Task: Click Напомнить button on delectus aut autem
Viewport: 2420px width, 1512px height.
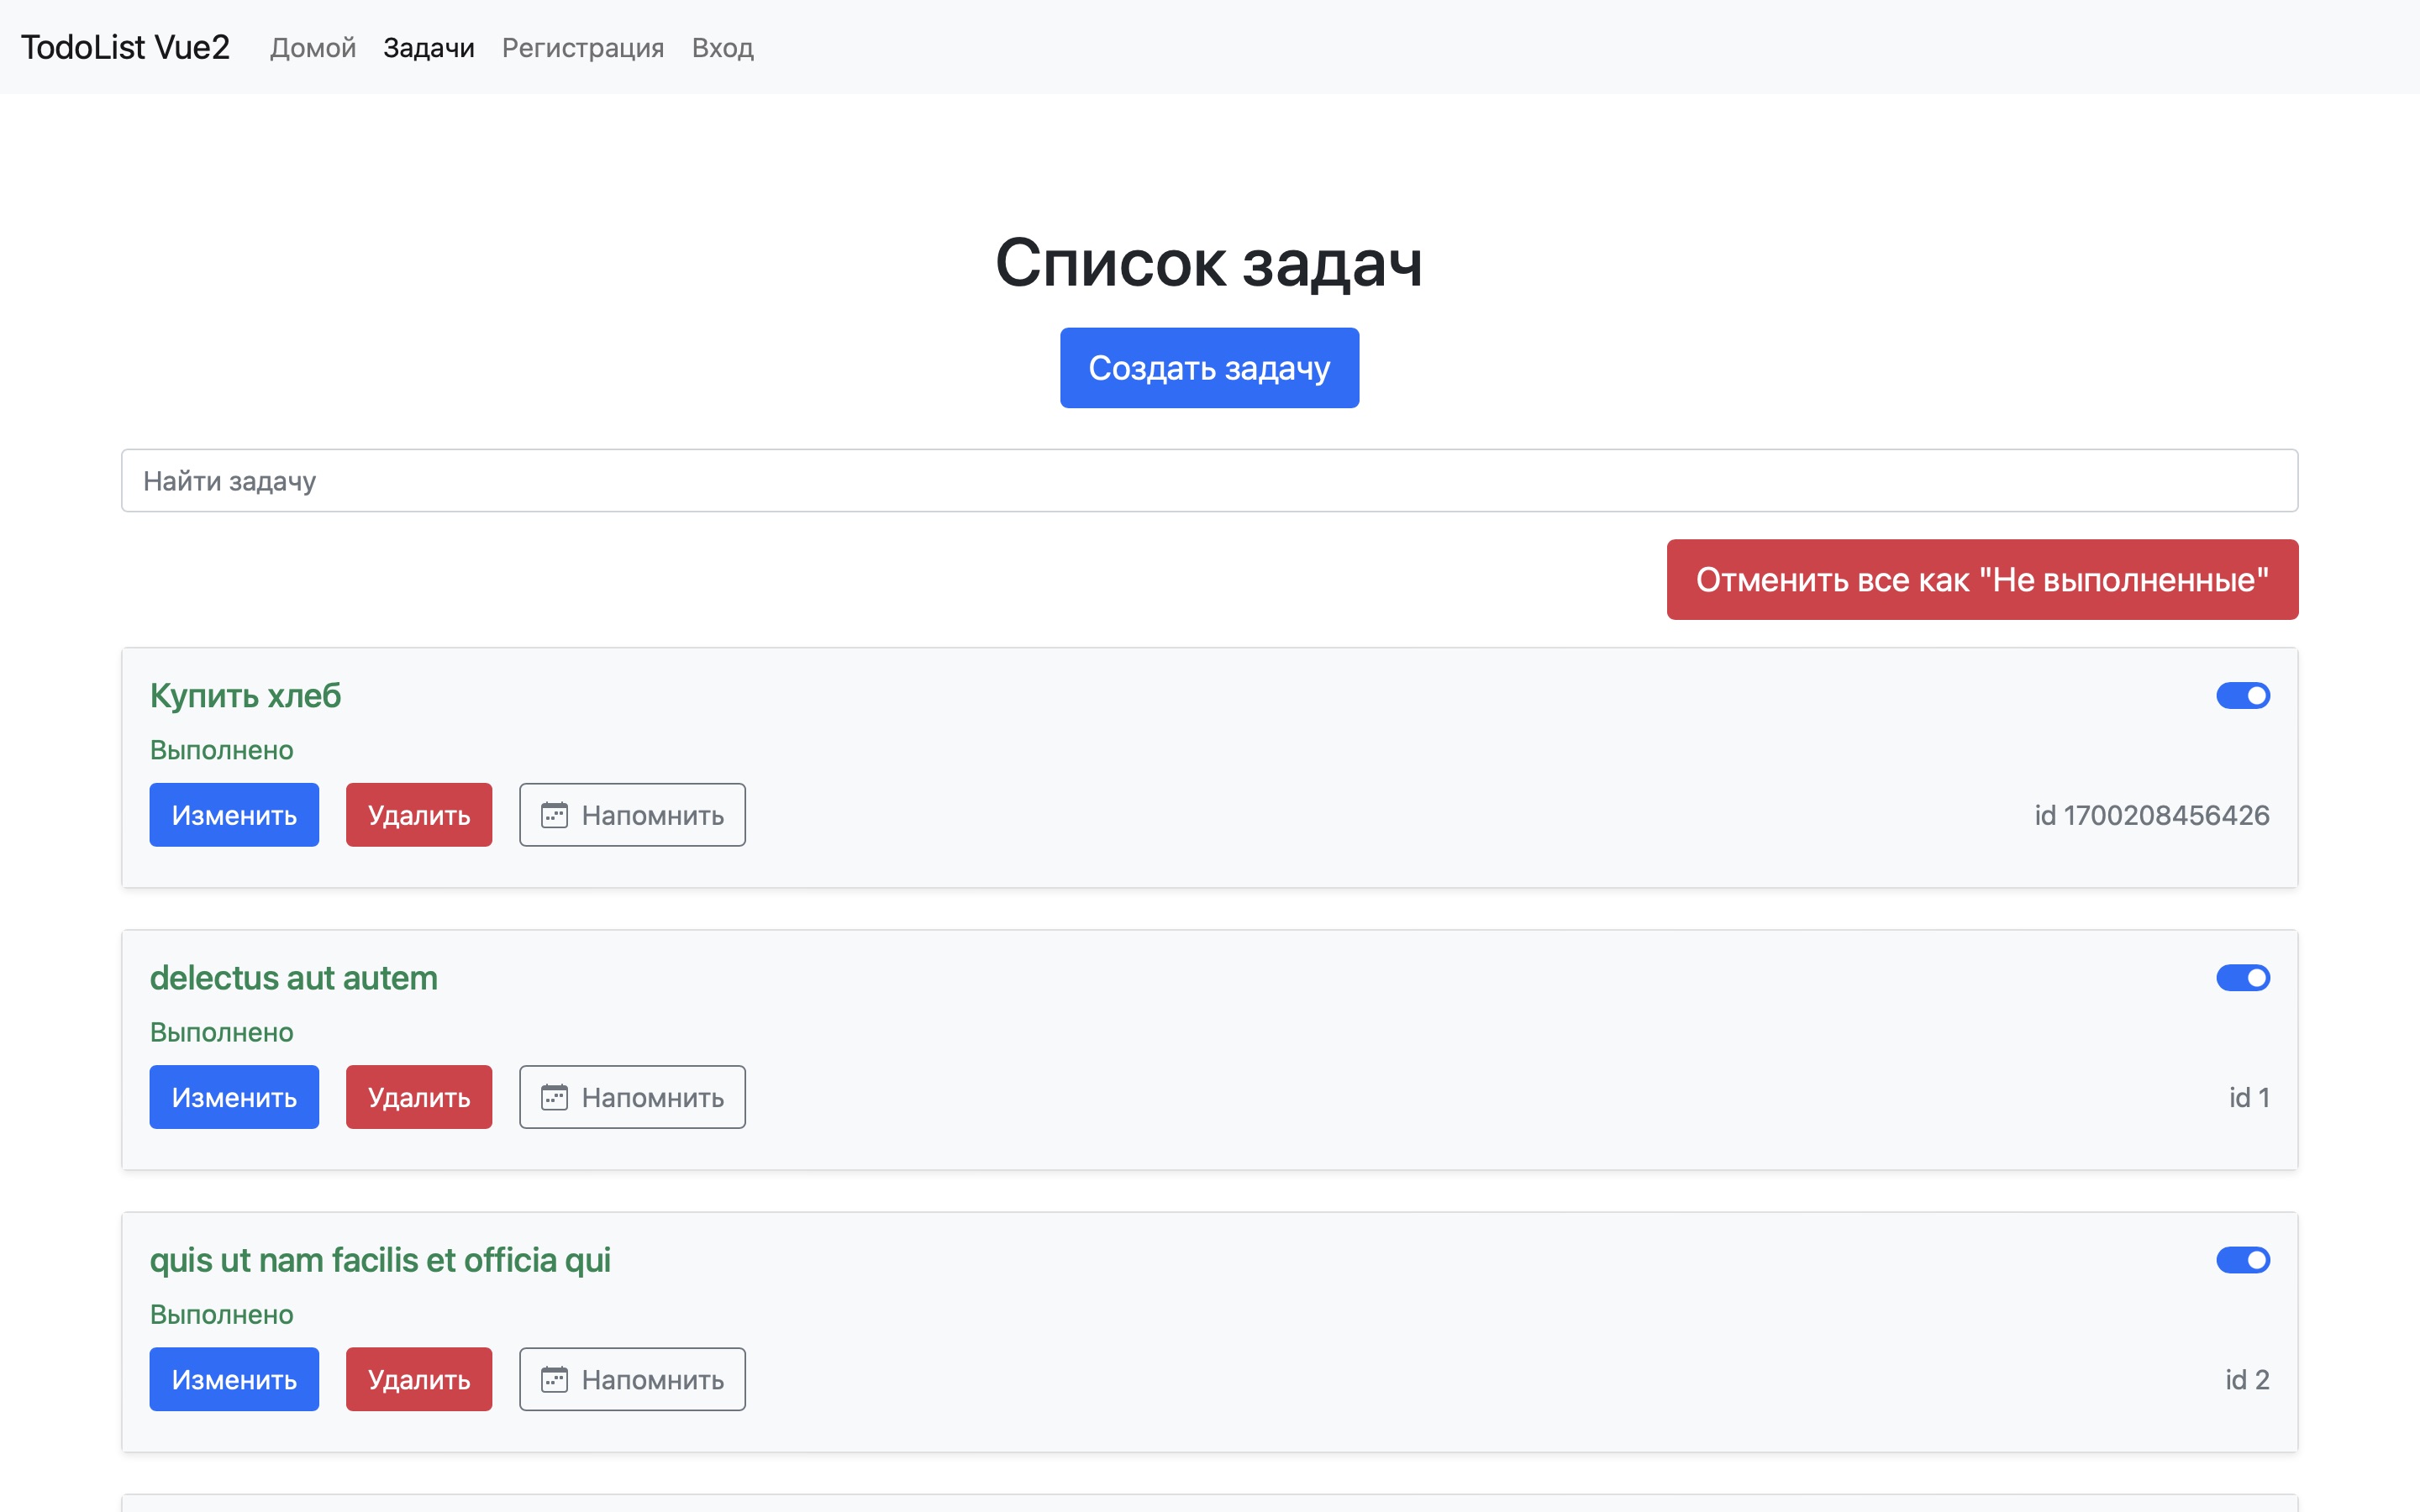Action: 632,1097
